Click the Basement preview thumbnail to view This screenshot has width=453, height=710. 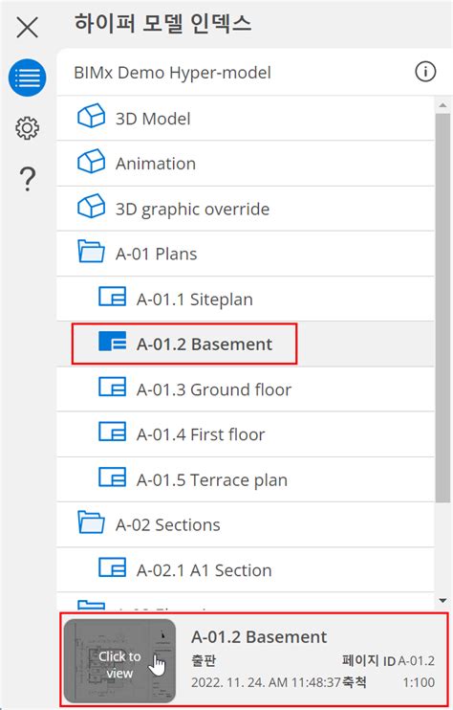coord(119,660)
